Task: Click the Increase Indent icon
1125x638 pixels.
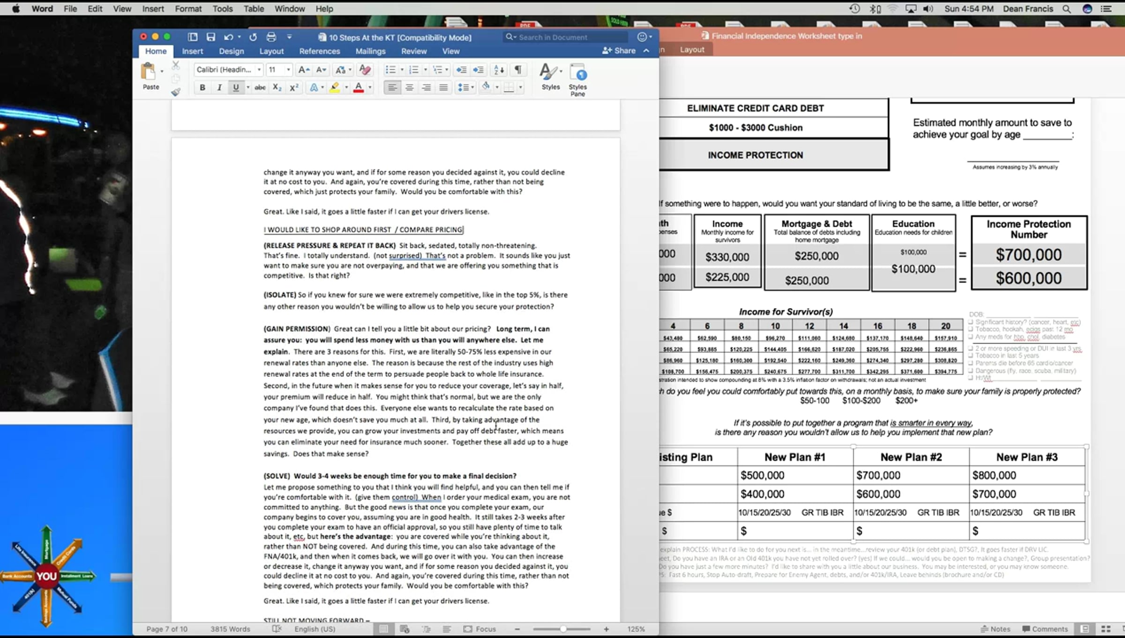Action: 478,70
